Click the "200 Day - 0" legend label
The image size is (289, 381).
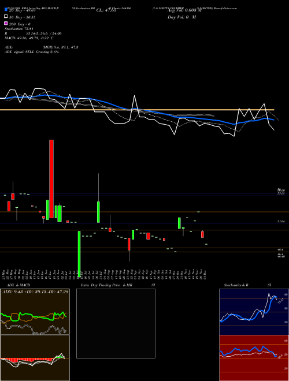click(x=20, y=24)
